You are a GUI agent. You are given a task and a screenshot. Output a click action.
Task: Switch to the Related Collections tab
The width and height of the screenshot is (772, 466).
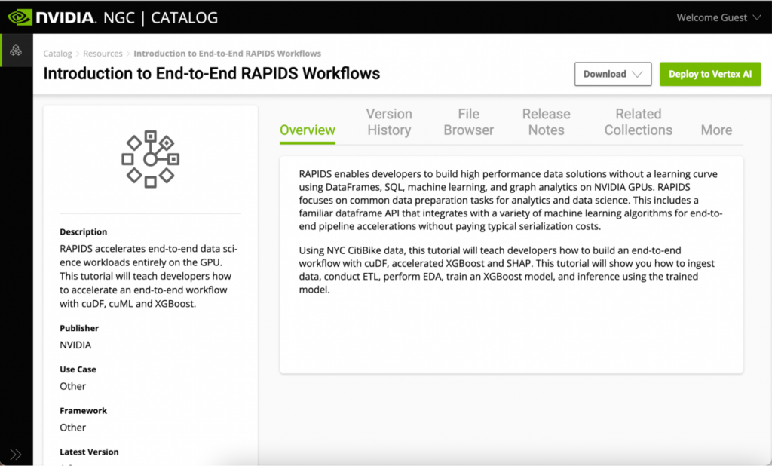click(x=638, y=122)
